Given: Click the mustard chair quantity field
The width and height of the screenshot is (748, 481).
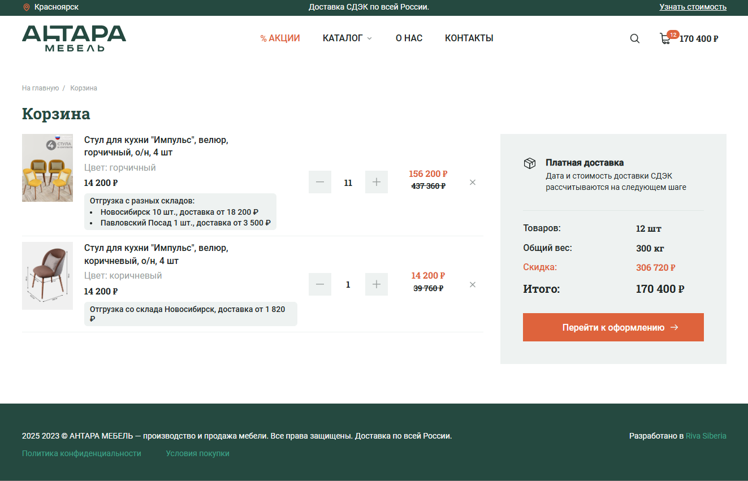Looking at the screenshot, I should [348, 183].
